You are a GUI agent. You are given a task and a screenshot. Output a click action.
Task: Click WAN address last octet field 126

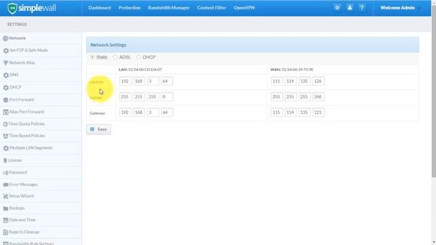pyautogui.click(x=318, y=81)
